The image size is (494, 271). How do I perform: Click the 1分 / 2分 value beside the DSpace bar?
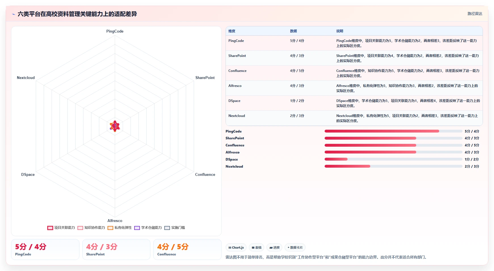(x=472, y=159)
